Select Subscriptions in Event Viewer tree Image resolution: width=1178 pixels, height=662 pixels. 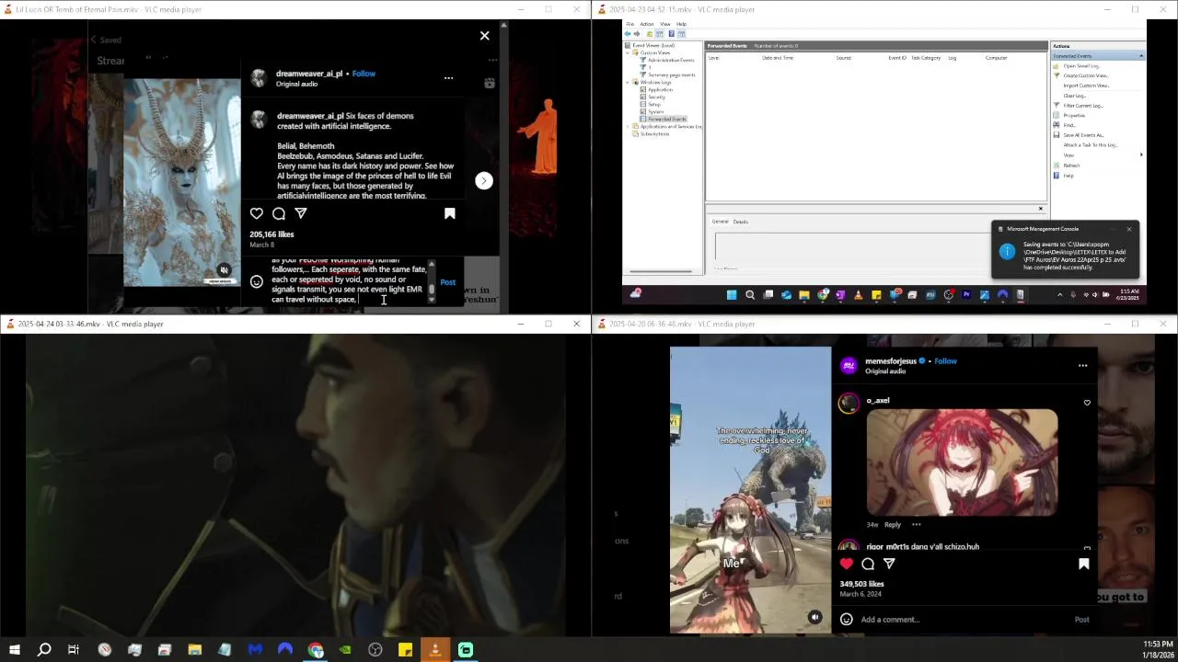click(x=654, y=133)
